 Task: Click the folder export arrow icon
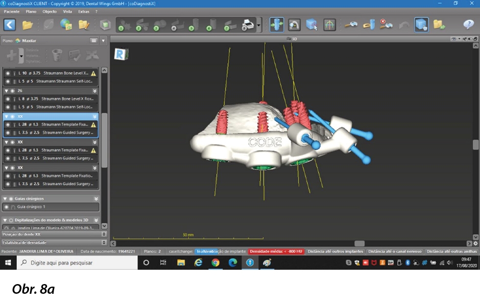pyautogui.click(x=439, y=25)
